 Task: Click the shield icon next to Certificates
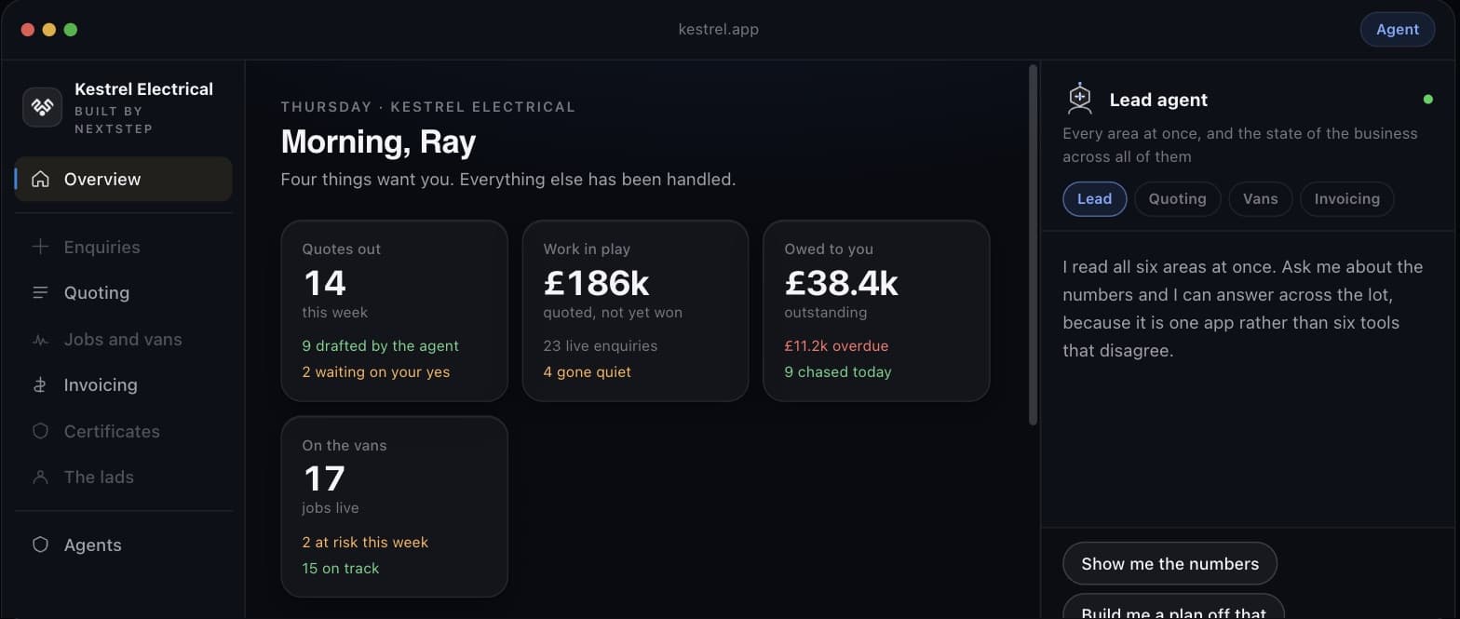pyautogui.click(x=40, y=431)
